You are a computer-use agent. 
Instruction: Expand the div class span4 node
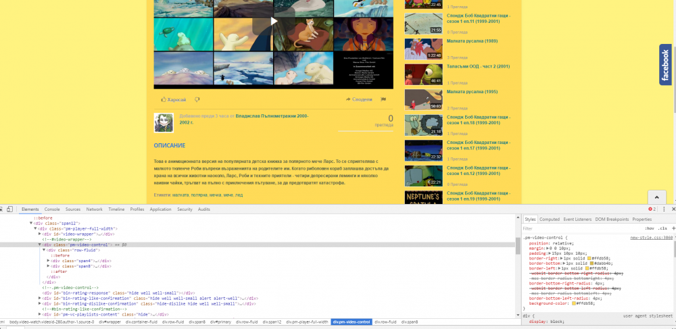pos(48,261)
